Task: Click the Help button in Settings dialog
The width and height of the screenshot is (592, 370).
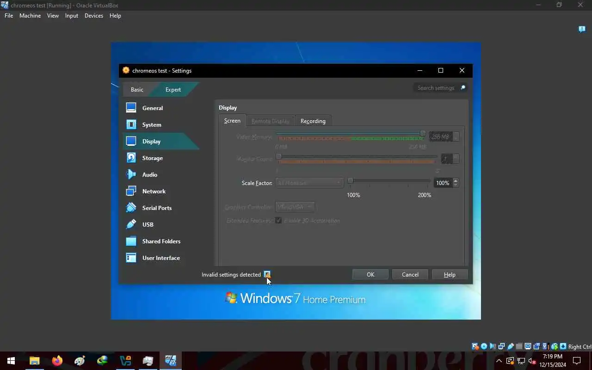Action: (450, 274)
